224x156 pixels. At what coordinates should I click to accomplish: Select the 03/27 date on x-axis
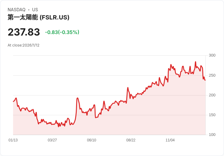[52, 140]
